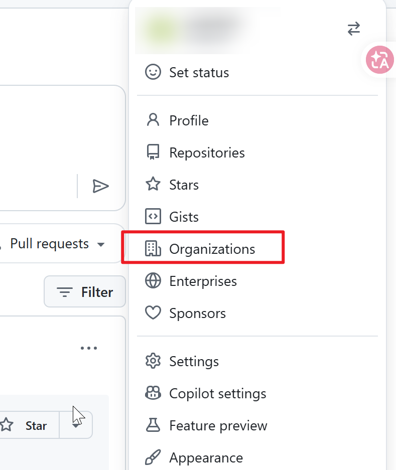Click the Organizations building icon

tap(153, 248)
